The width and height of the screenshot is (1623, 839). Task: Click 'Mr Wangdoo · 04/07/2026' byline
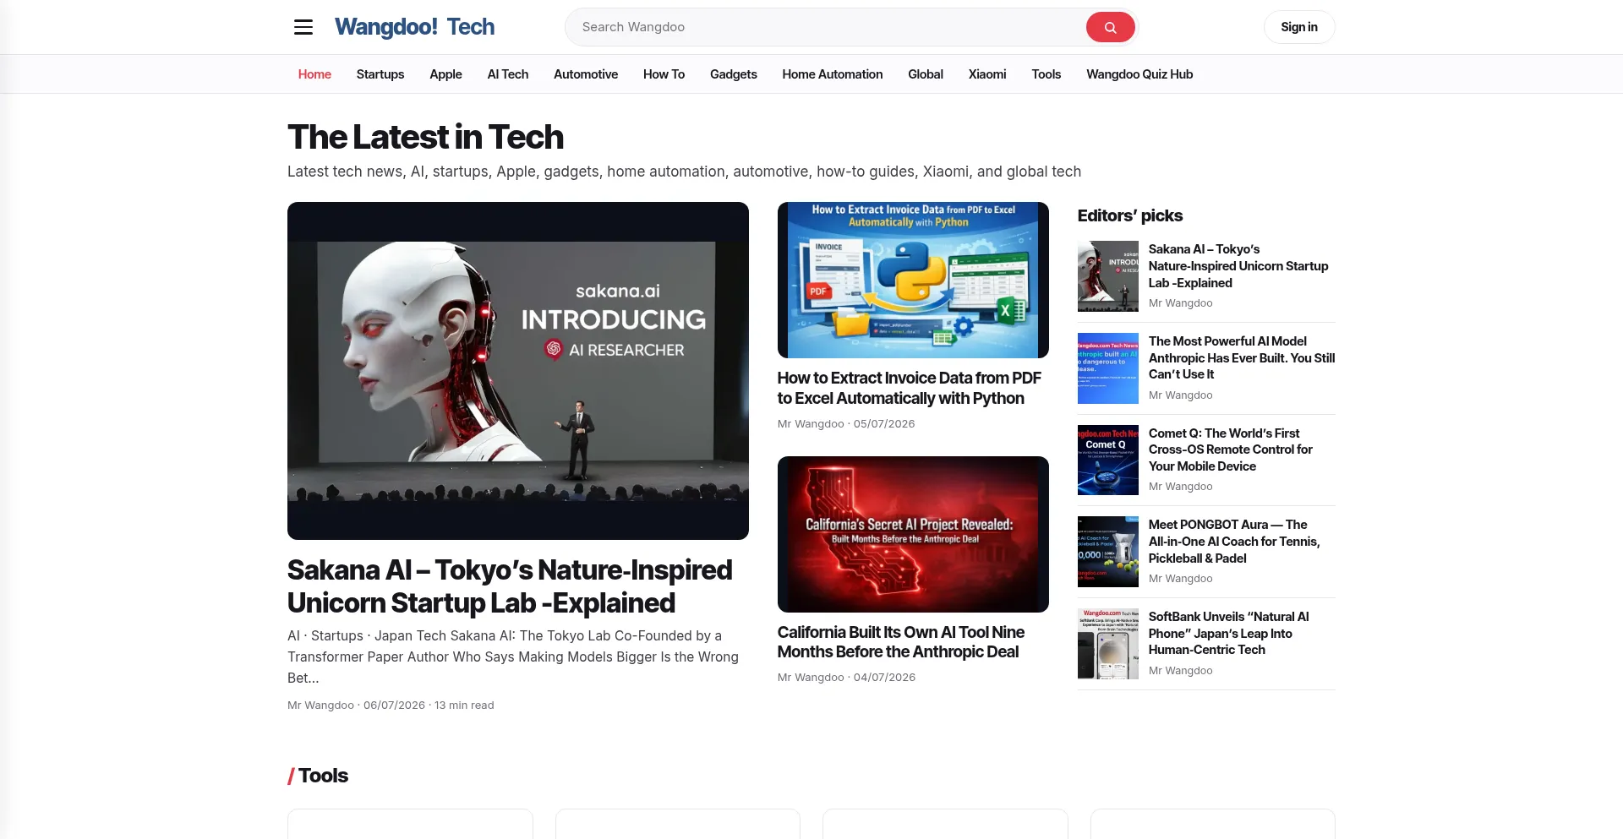(x=846, y=678)
